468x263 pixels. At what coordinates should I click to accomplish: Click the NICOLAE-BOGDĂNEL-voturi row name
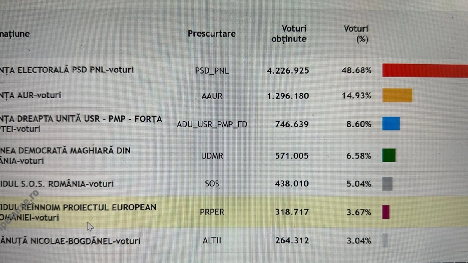pyautogui.click(x=70, y=241)
